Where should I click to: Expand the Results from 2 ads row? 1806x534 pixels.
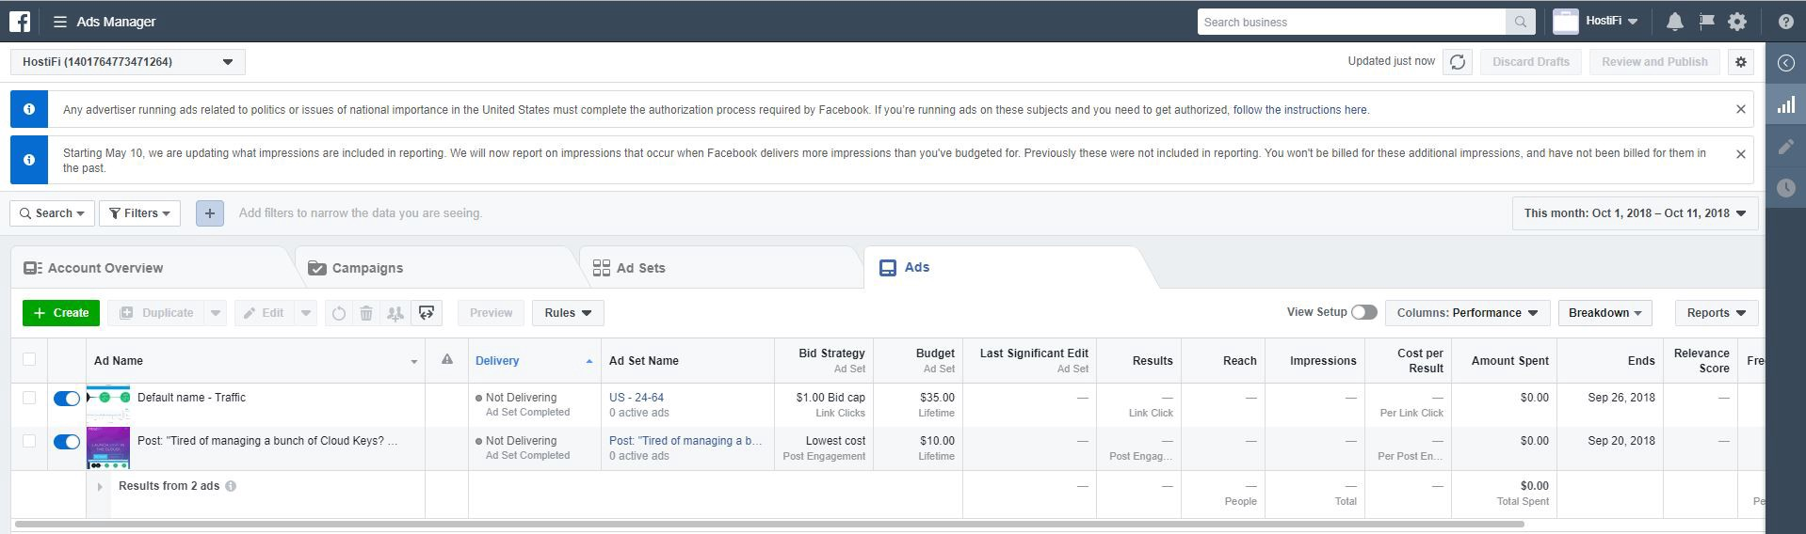100,487
